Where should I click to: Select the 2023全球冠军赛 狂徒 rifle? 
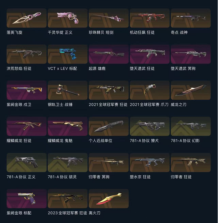(68, 198)
